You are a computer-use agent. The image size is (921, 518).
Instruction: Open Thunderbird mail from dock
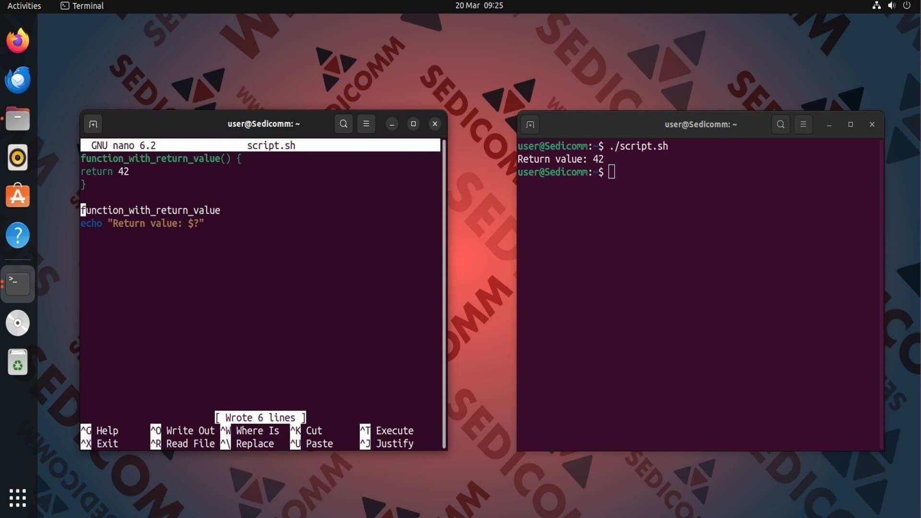(18, 80)
